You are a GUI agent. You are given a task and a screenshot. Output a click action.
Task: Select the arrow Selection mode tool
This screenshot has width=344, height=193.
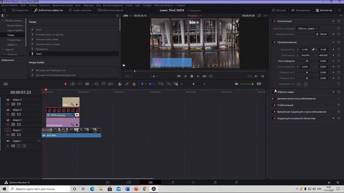pos(66,84)
